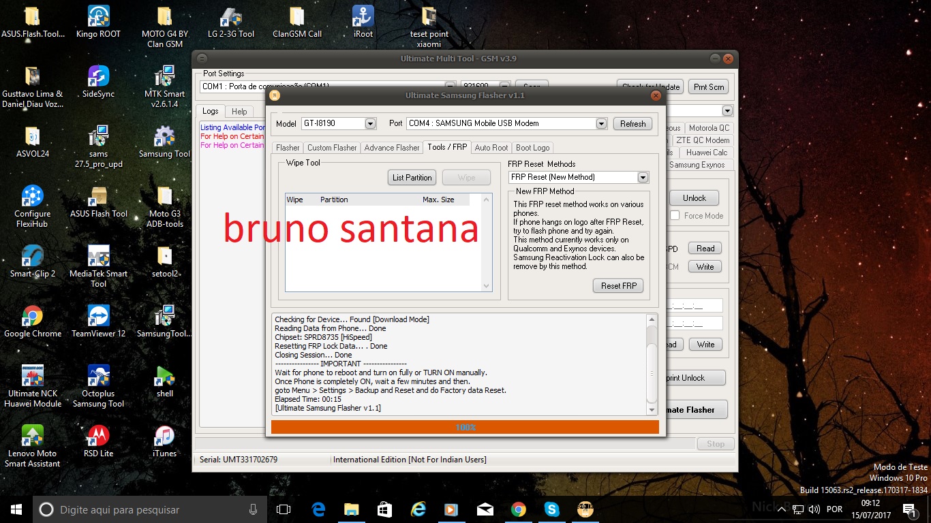Launch iRoot desktop icon
Screen dimensions: 931x523
point(363,22)
